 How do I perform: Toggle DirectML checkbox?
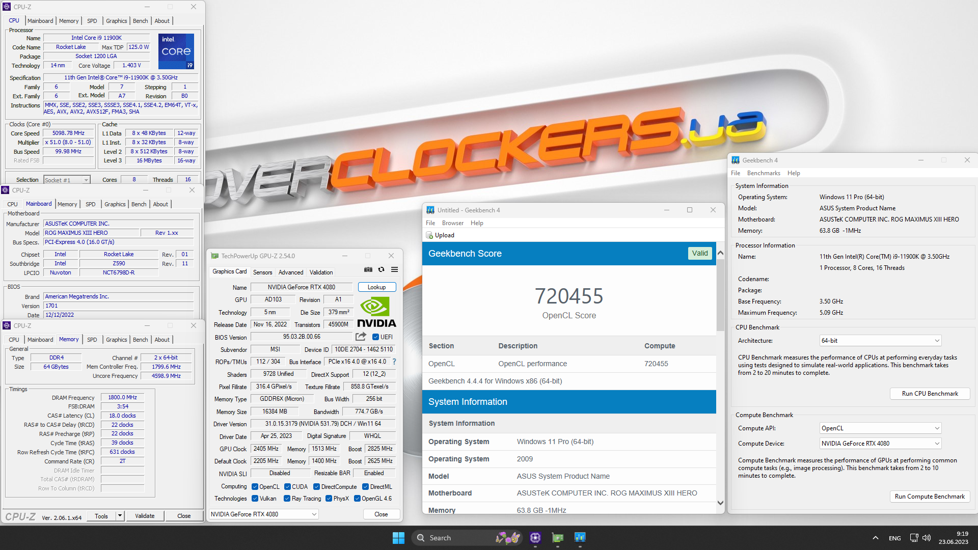(x=365, y=487)
